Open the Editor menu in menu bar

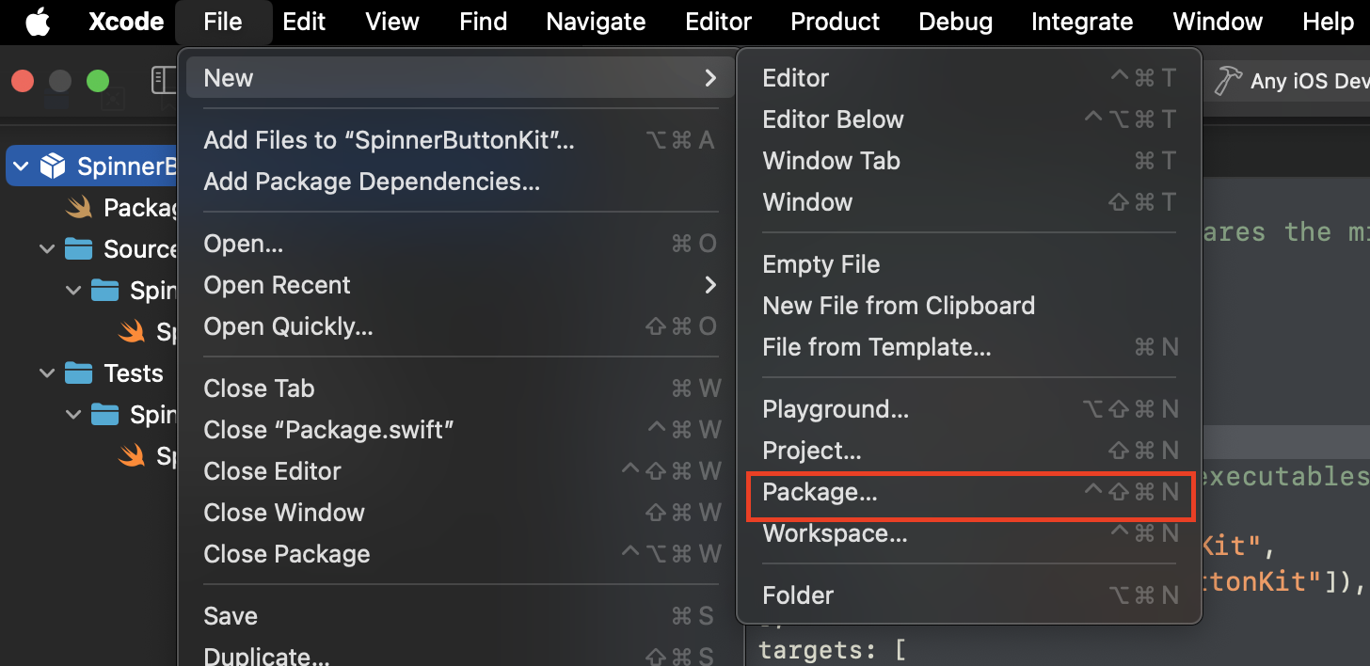[x=718, y=22]
